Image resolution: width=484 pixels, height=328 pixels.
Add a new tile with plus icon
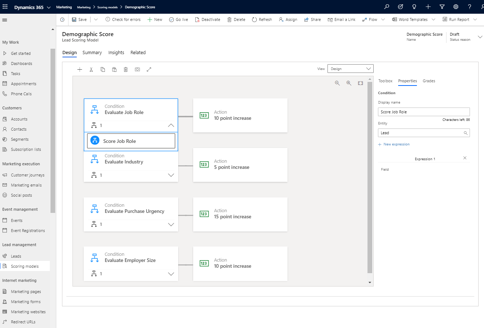[x=80, y=69]
